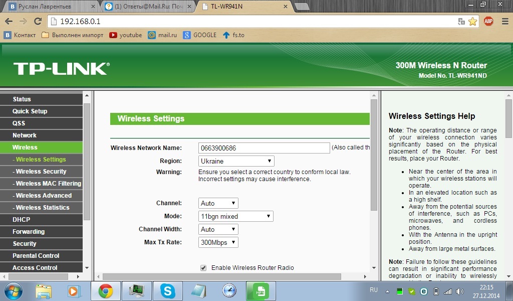Switch to the Ответы@Mail.Ru browser tab
Viewport: 513px width, 301px height.
pos(148,7)
